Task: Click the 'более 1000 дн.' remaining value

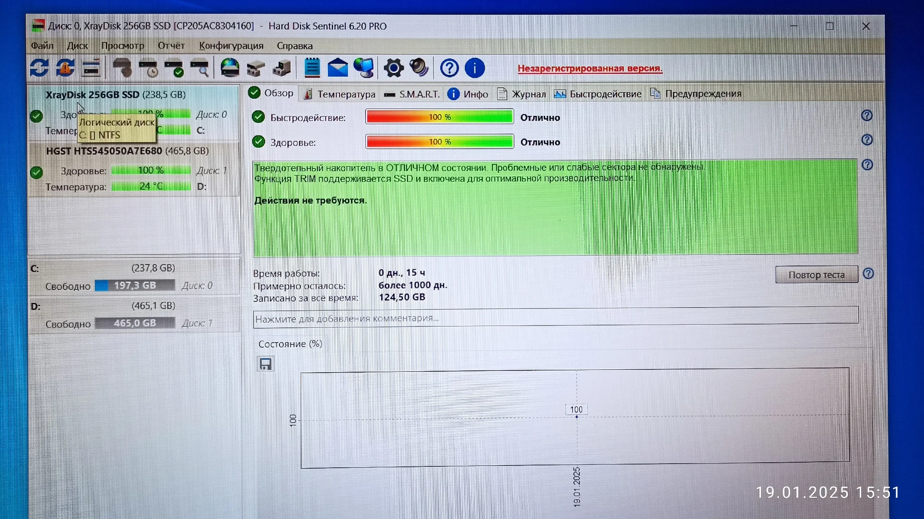Action: click(x=413, y=285)
